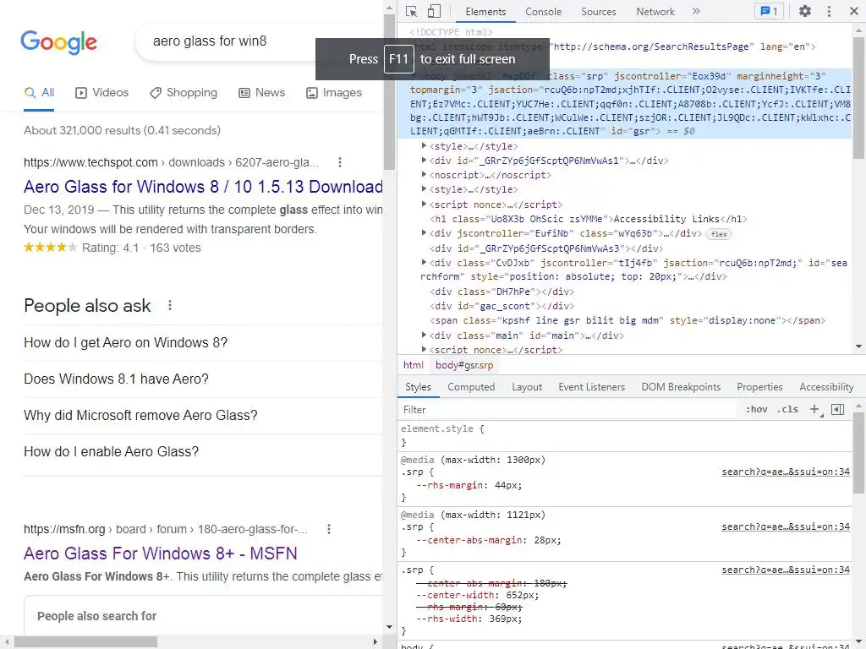Switch to the Elements tab
866x649 pixels.
[485, 12]
